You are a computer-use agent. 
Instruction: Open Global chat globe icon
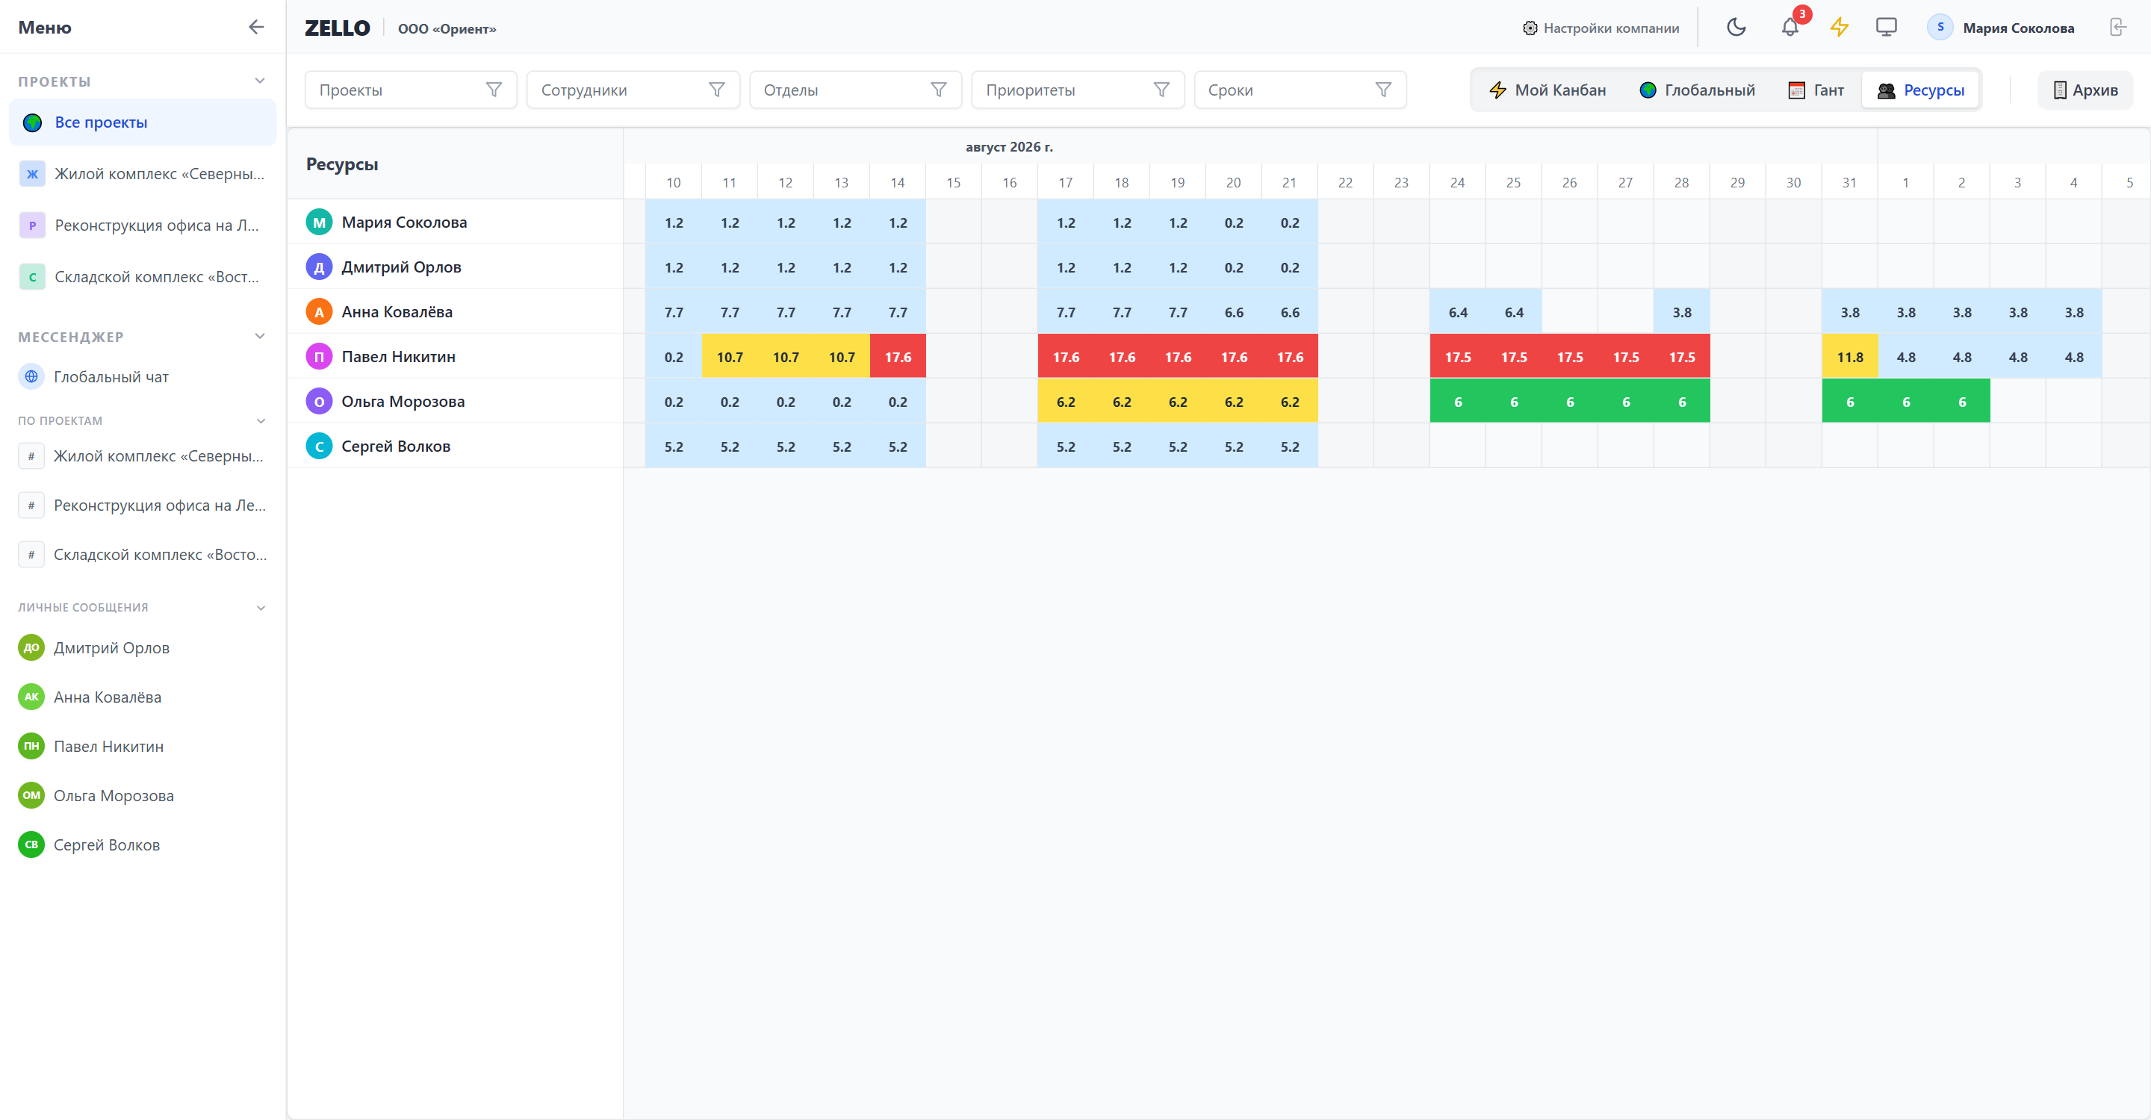pyautogui.click(x=31, y=376)
